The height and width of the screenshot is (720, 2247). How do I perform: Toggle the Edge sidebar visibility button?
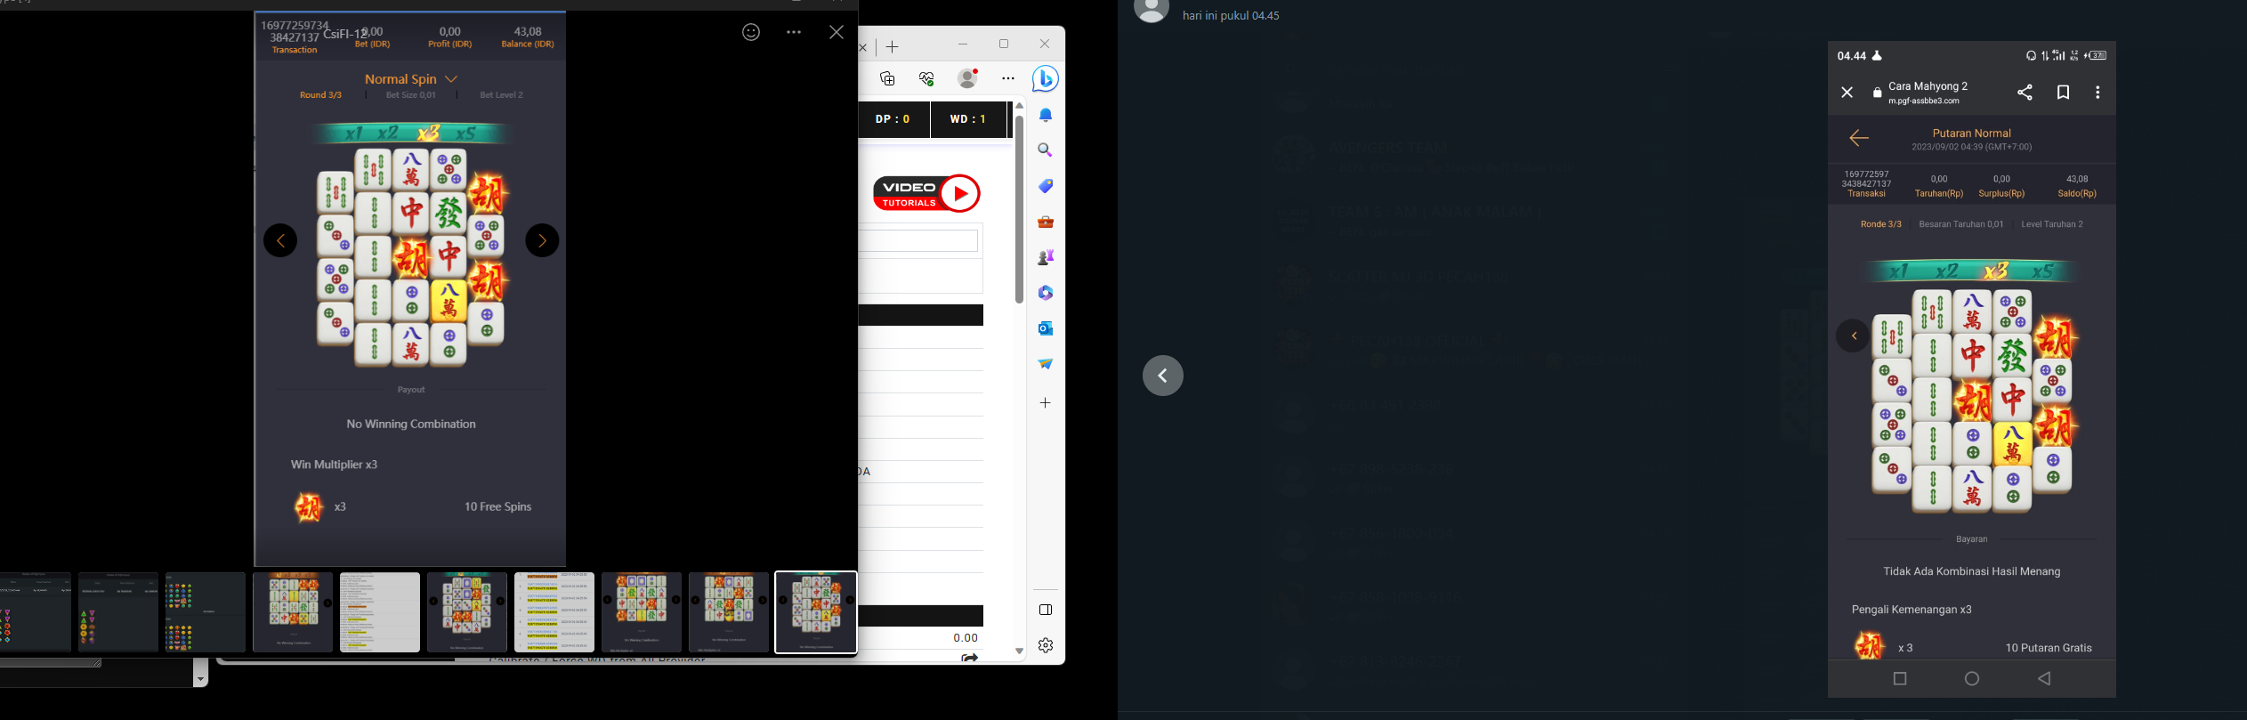pos(1046,610)
